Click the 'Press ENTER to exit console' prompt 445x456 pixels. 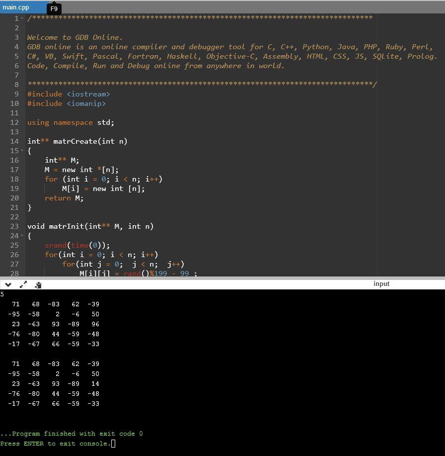click(55, 444)
